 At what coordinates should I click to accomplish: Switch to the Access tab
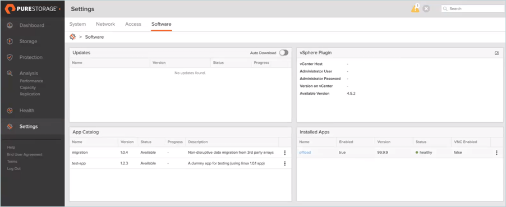134,24
